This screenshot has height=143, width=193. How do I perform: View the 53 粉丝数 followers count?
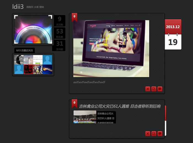click(60, 33)
